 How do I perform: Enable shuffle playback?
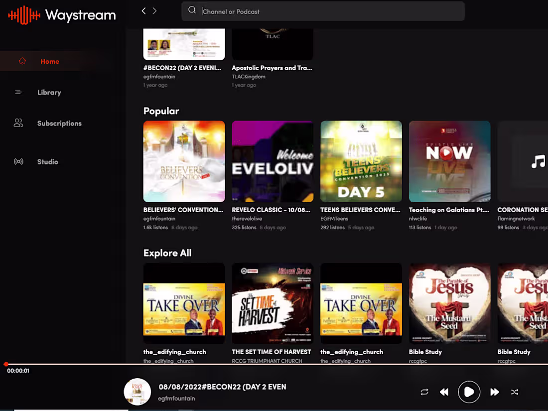coord(514,392)
